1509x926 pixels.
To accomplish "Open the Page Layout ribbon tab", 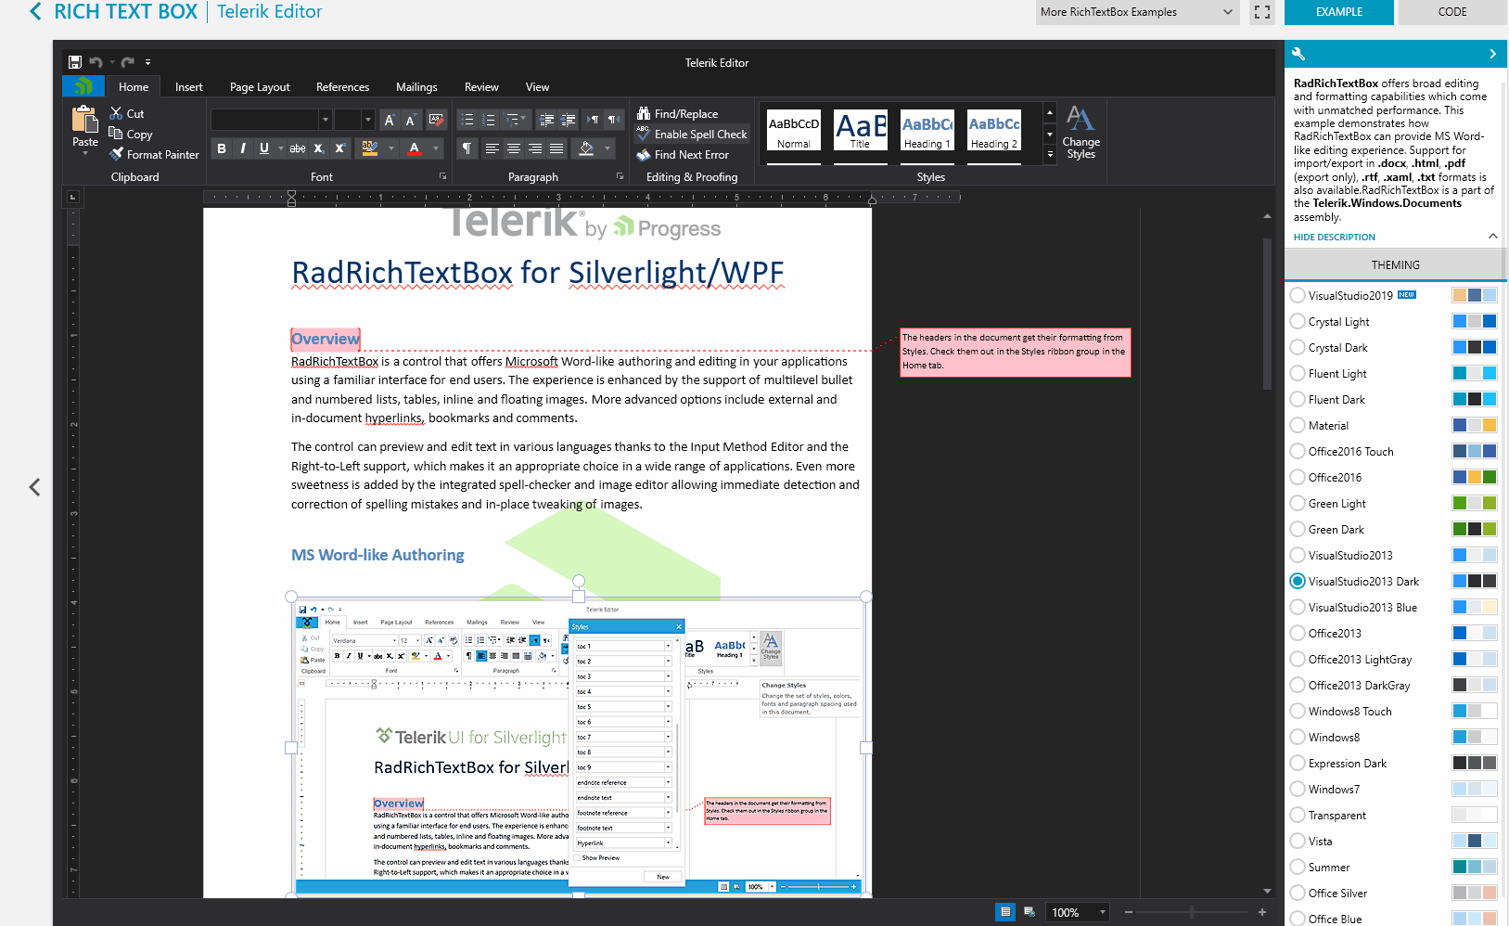I will coord(260,86).
